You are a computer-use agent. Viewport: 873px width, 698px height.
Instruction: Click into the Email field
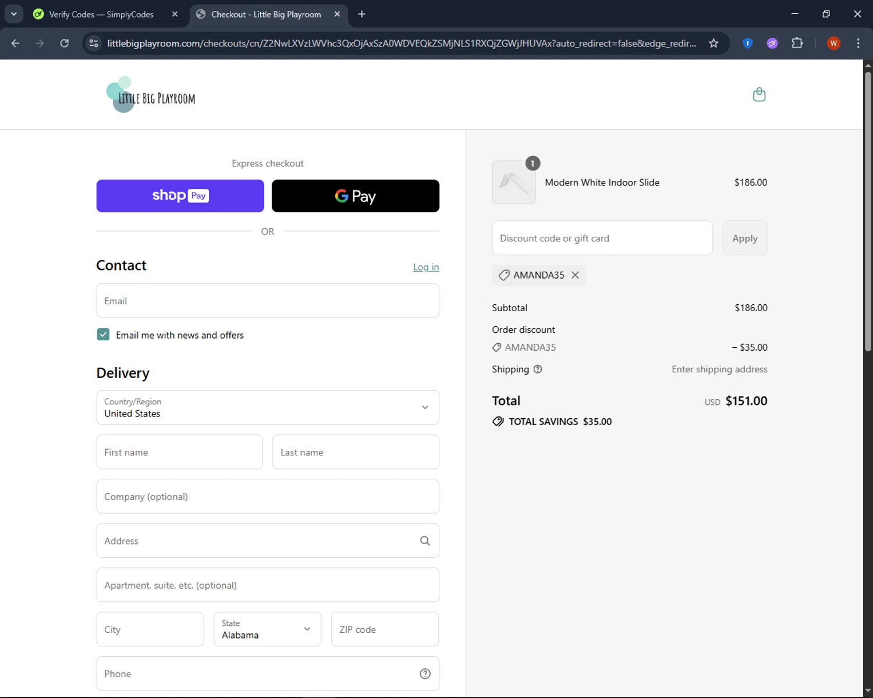tap(268, 301)
